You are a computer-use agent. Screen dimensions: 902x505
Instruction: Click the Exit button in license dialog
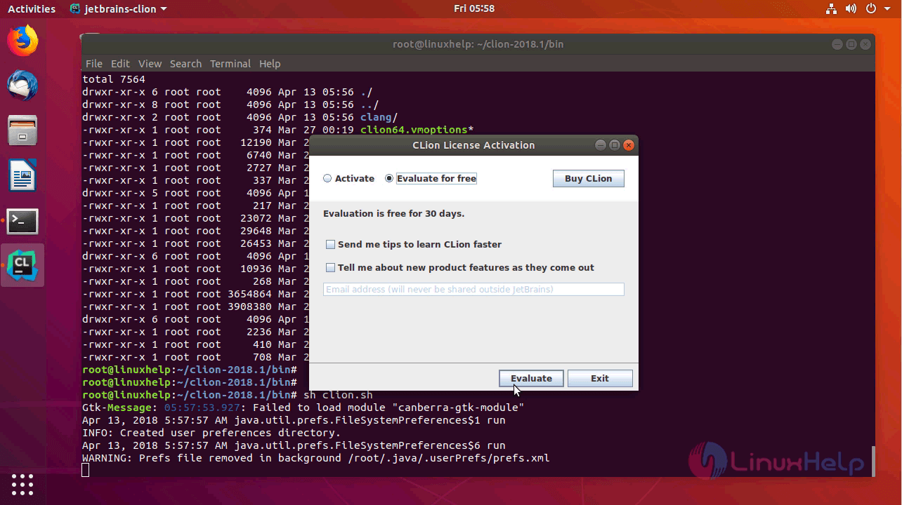tap(600, 378)
